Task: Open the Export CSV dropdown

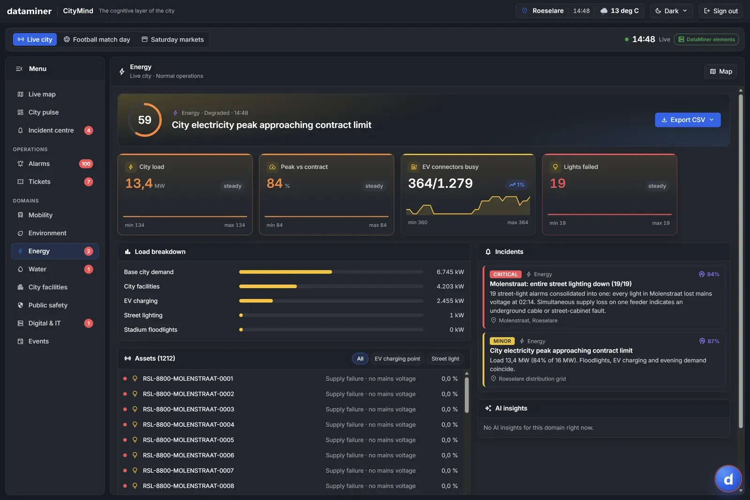Action: [688, 120]
